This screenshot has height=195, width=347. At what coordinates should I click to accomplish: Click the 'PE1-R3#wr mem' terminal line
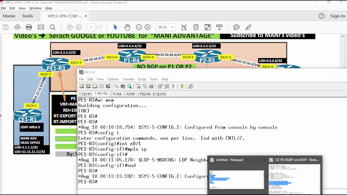pyautogui.click(x=96, y=100)
